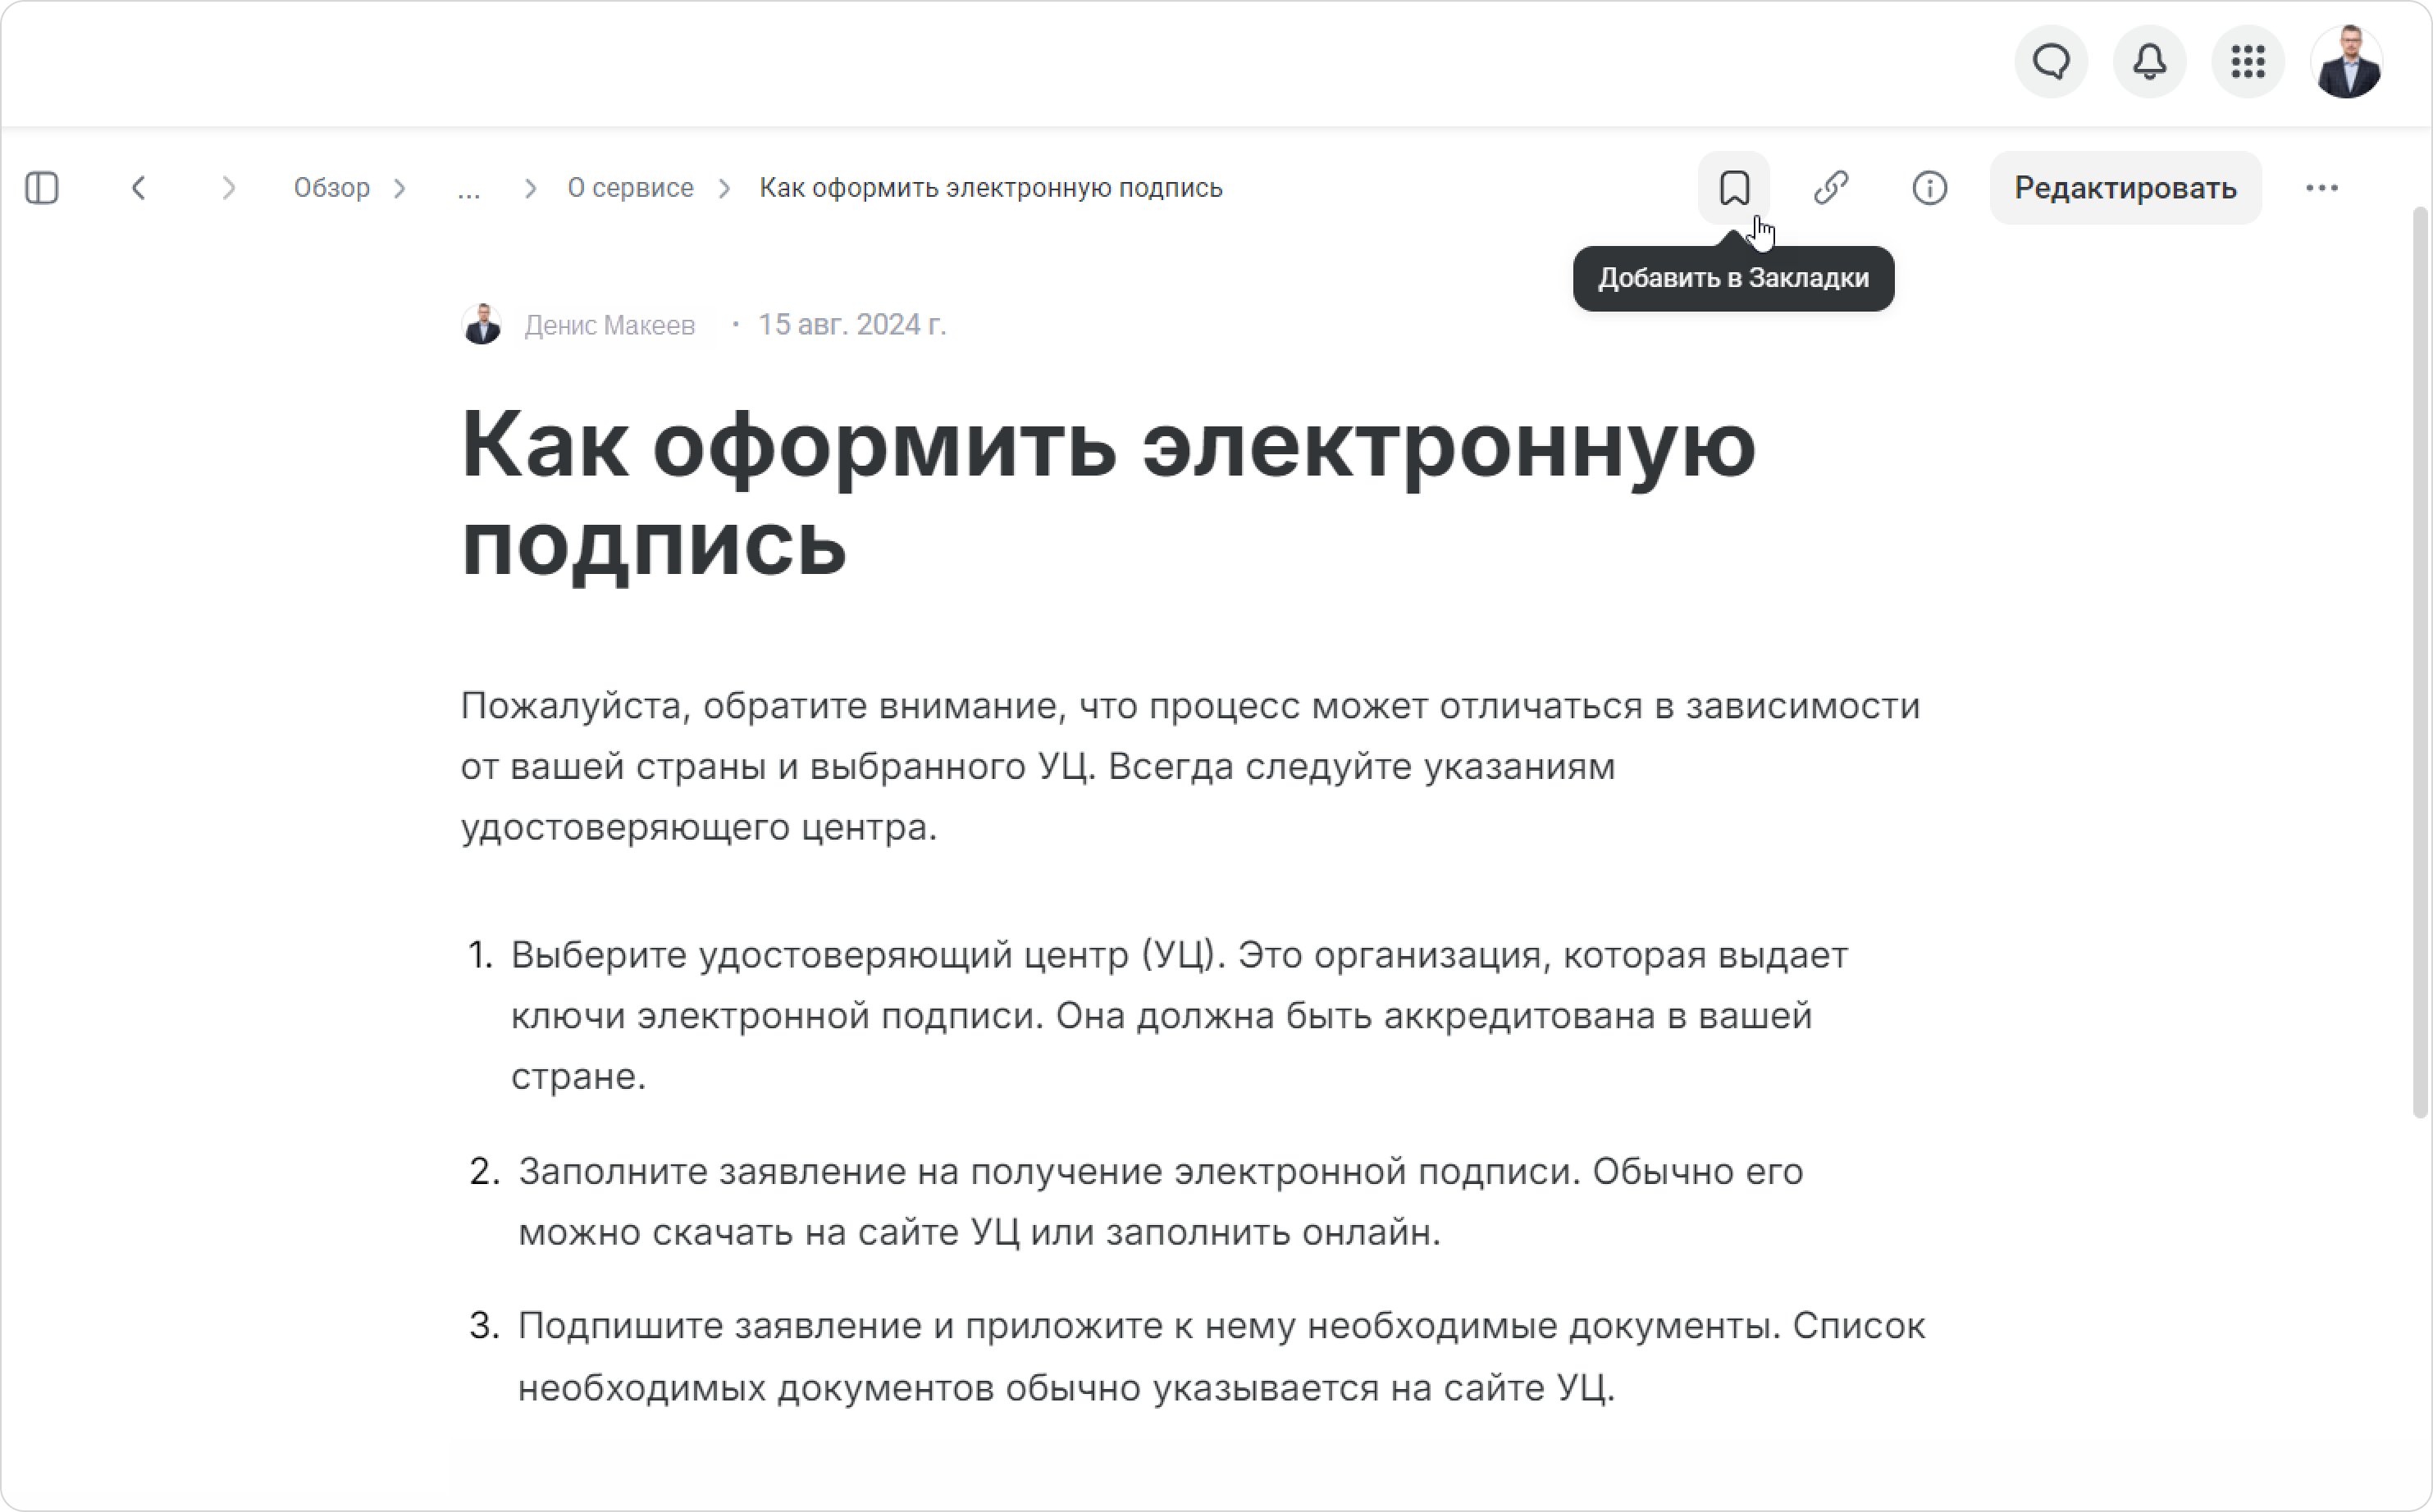Open the more options three-dot menu
This screenshot has height=1512, width=2433.
pos(2322,188)
